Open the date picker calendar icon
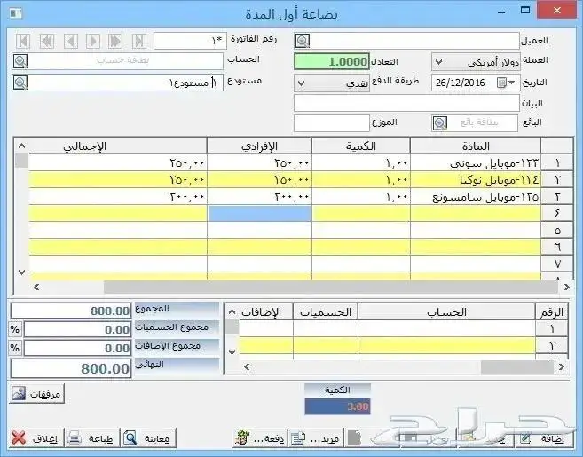 pyautogui.click(x=501, y=83)
